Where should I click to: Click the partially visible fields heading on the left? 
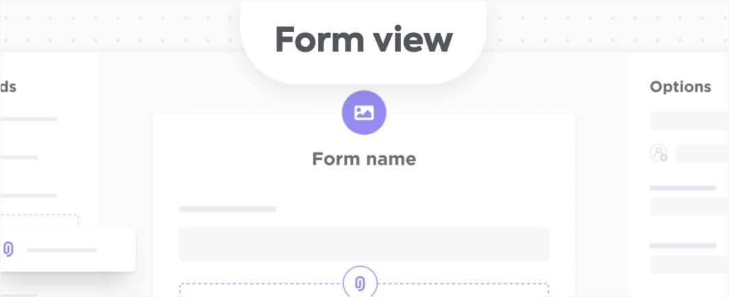[8, 87]
